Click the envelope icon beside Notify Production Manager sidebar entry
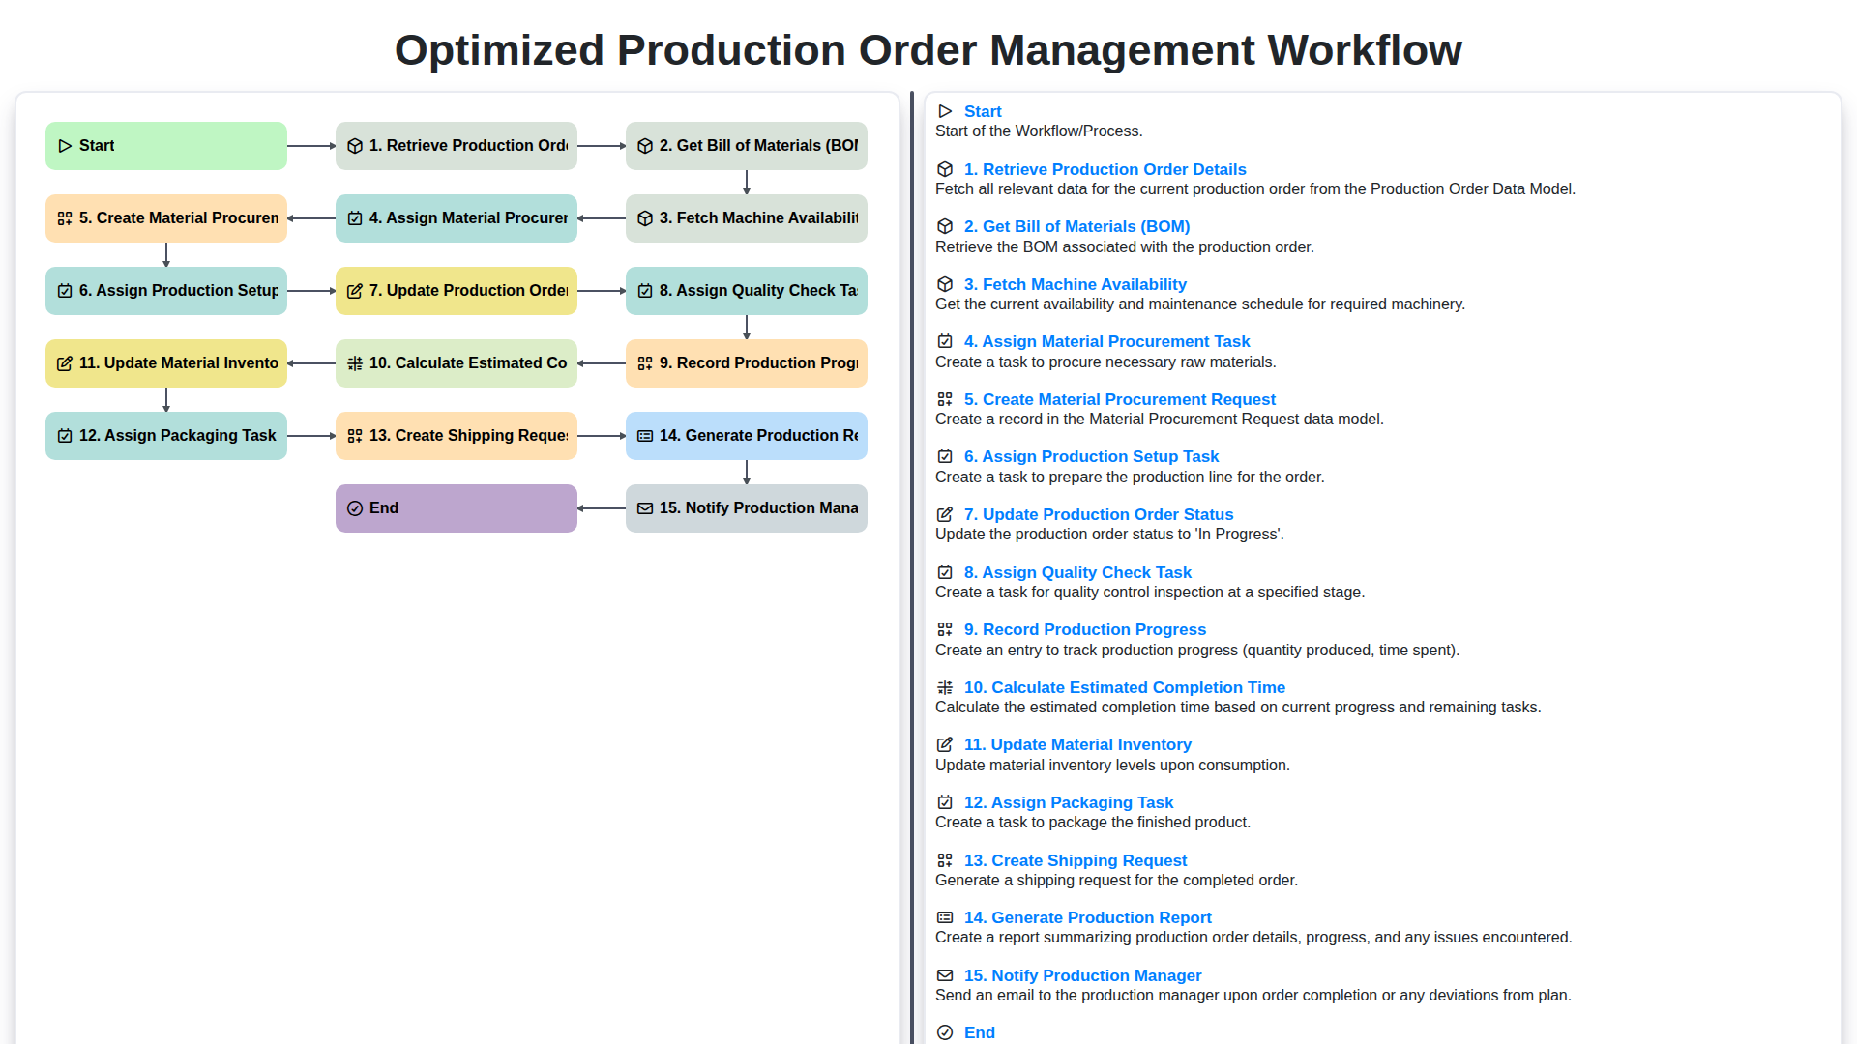The height and width of the screenshot is (1044, 1857). (x=945, y=975)
